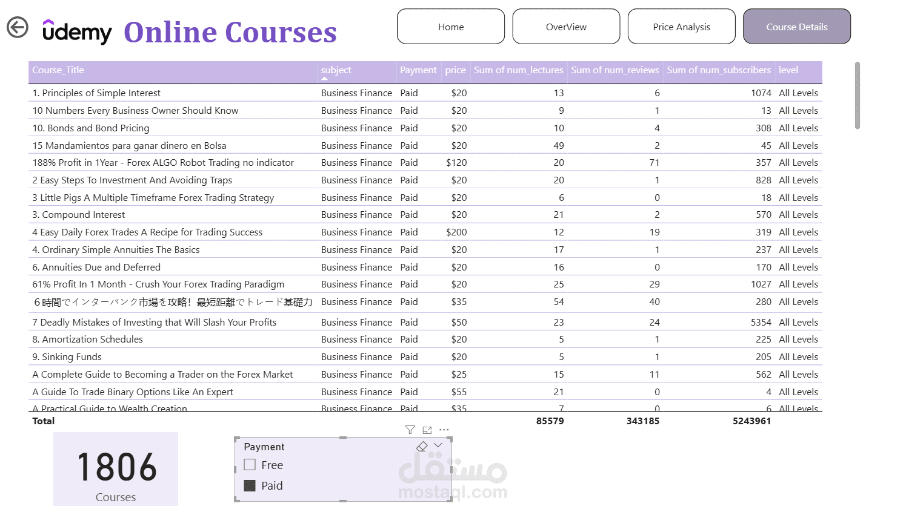Click the 5354 subscribers value
The width and height of the screenshot is (906, 512).
(x=761, y=322)
